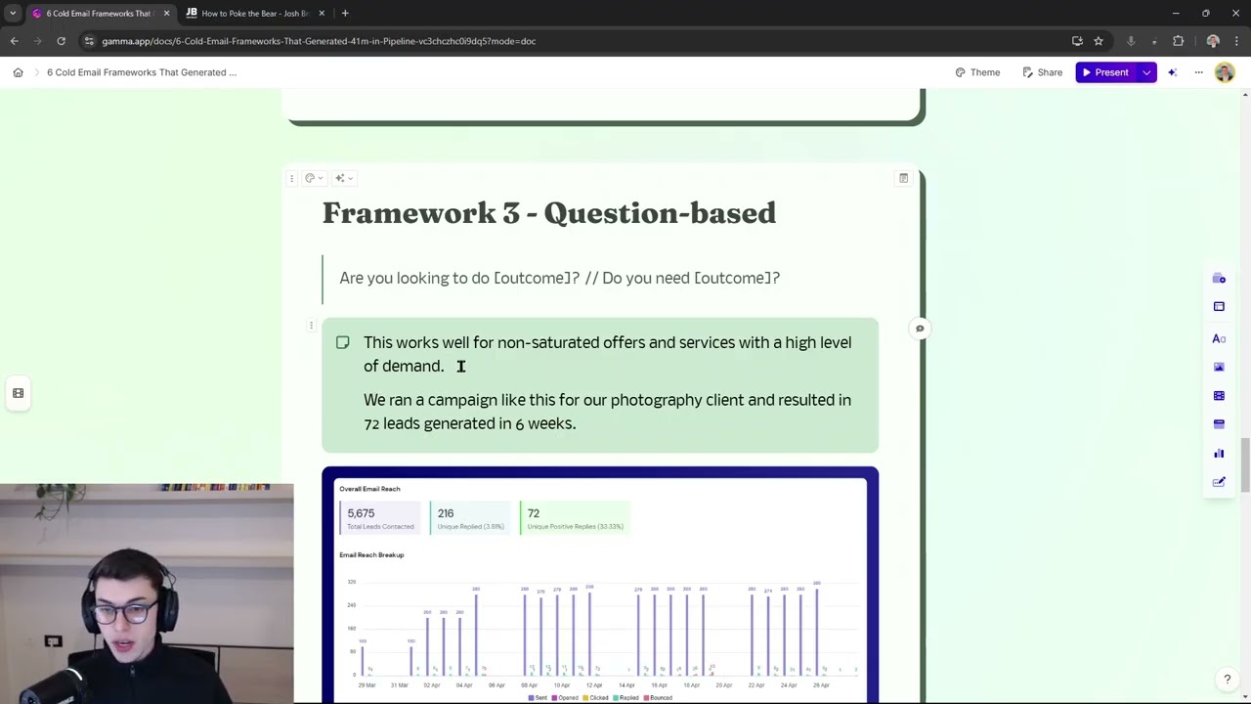Click the 'This works well for non-saturated' paragraph
This screenshot has height=704, width=1251.
[607, 354]
